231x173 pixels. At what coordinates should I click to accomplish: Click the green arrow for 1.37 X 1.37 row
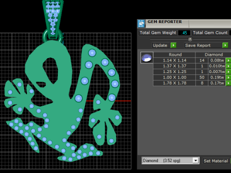[x=228, y=66]
